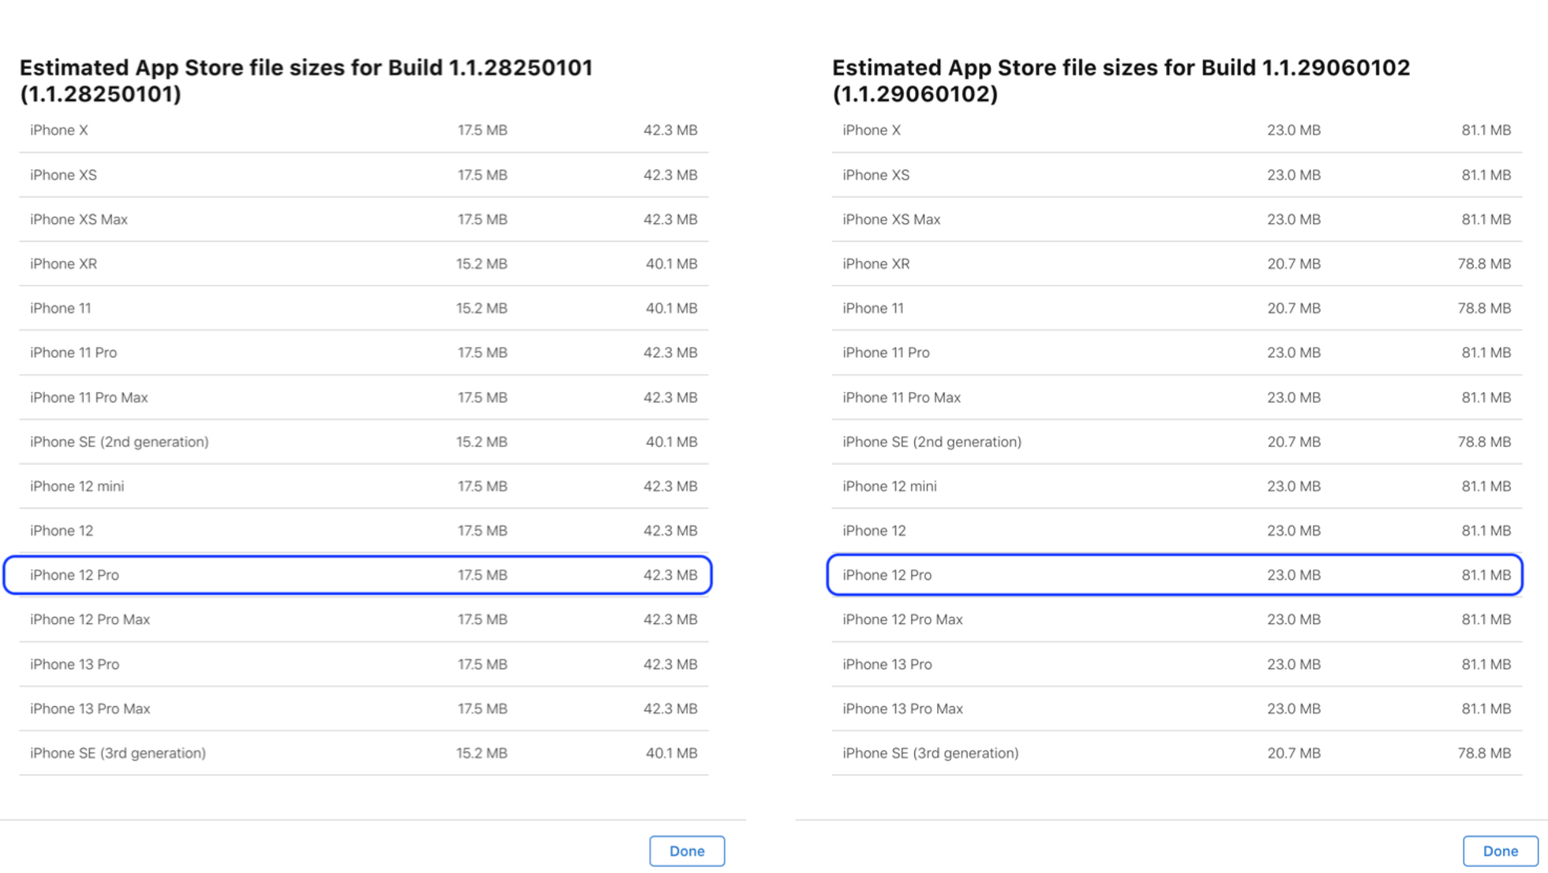Screen dimensions: 1548x873
Task: Select iPhone SE (2nd generation) in left list
Action: (x=364, y=441)
